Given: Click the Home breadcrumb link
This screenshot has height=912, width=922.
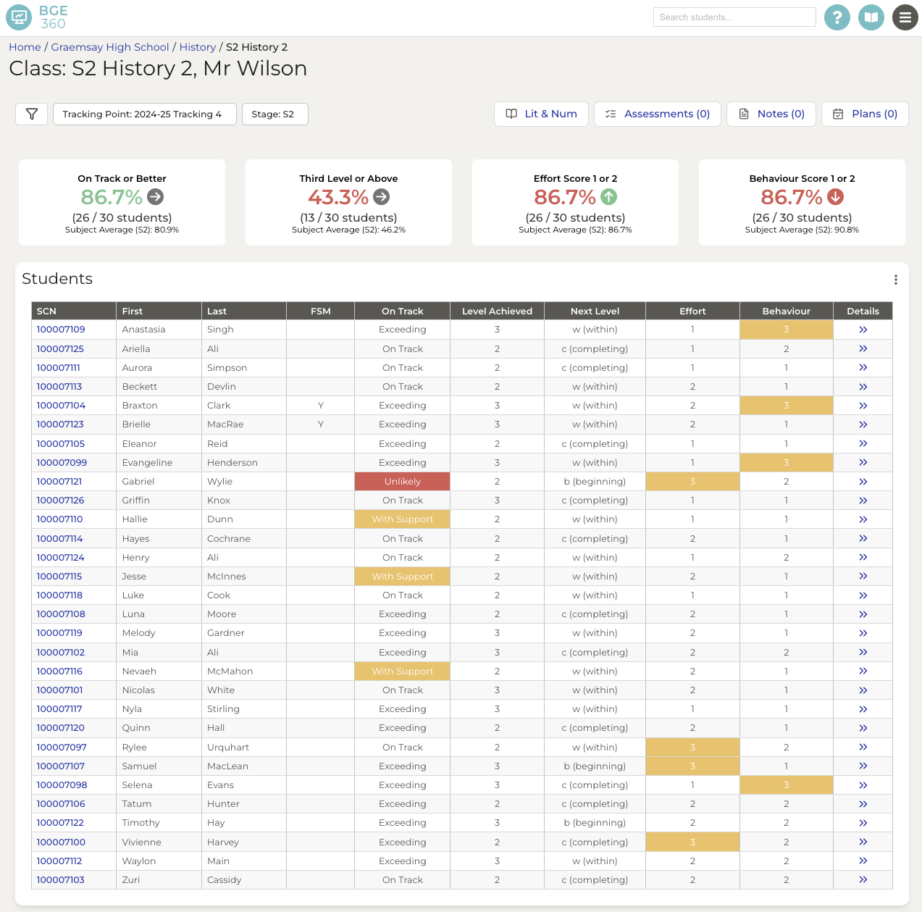Looking at the screenshot, I should click(24, 47).
